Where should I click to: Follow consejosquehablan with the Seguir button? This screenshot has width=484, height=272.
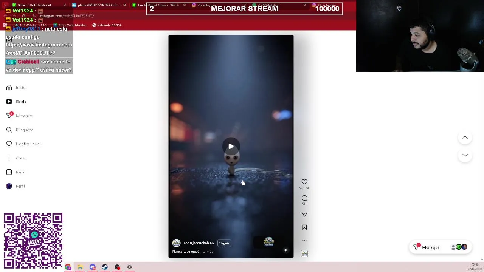(224, 243)
